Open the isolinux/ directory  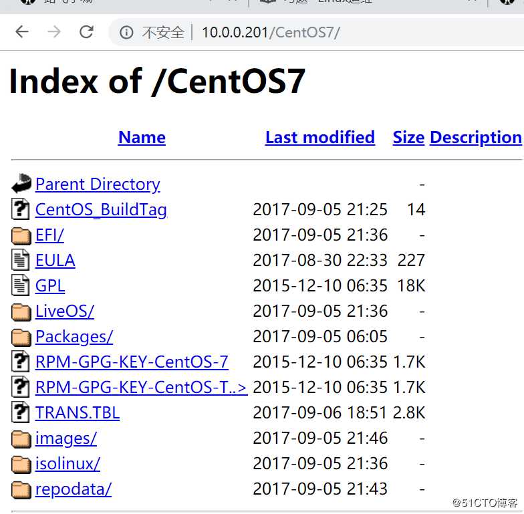coord(68,464)
